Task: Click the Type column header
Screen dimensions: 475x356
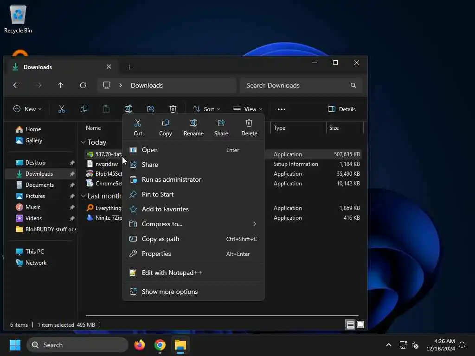Action: 298,128
